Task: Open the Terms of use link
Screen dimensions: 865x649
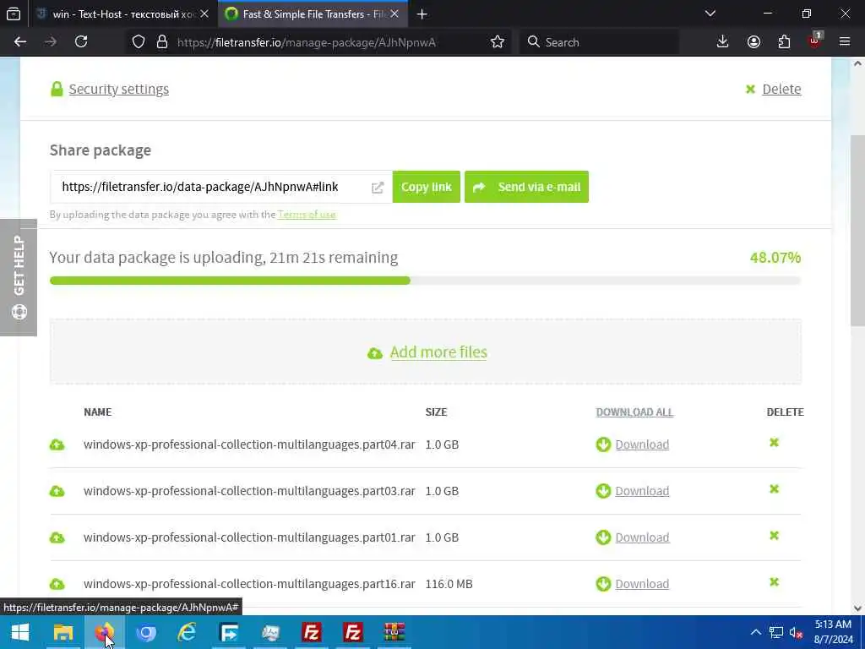Action: pos(307,215)
